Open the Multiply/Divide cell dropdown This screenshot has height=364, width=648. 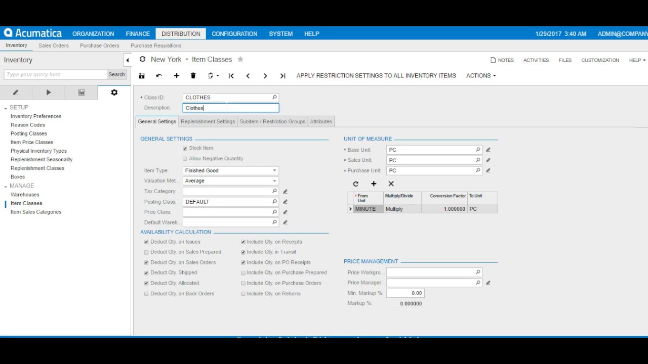coord(402,209)
